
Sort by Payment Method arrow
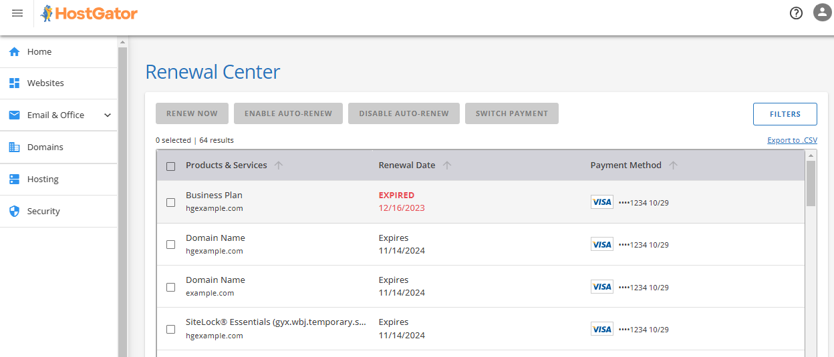673,165
